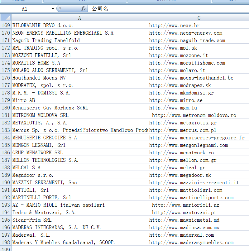Select cell METAXIOTIS, A., S.A.

coord(80,123)
